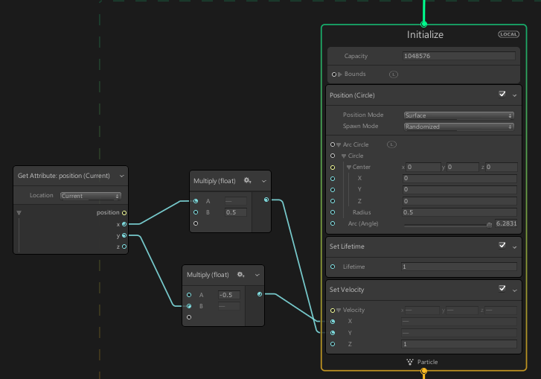This screenshot has width=541, height=379.
Task: Click the x output port on Get Attribute
Action: [x=124, y=224]
